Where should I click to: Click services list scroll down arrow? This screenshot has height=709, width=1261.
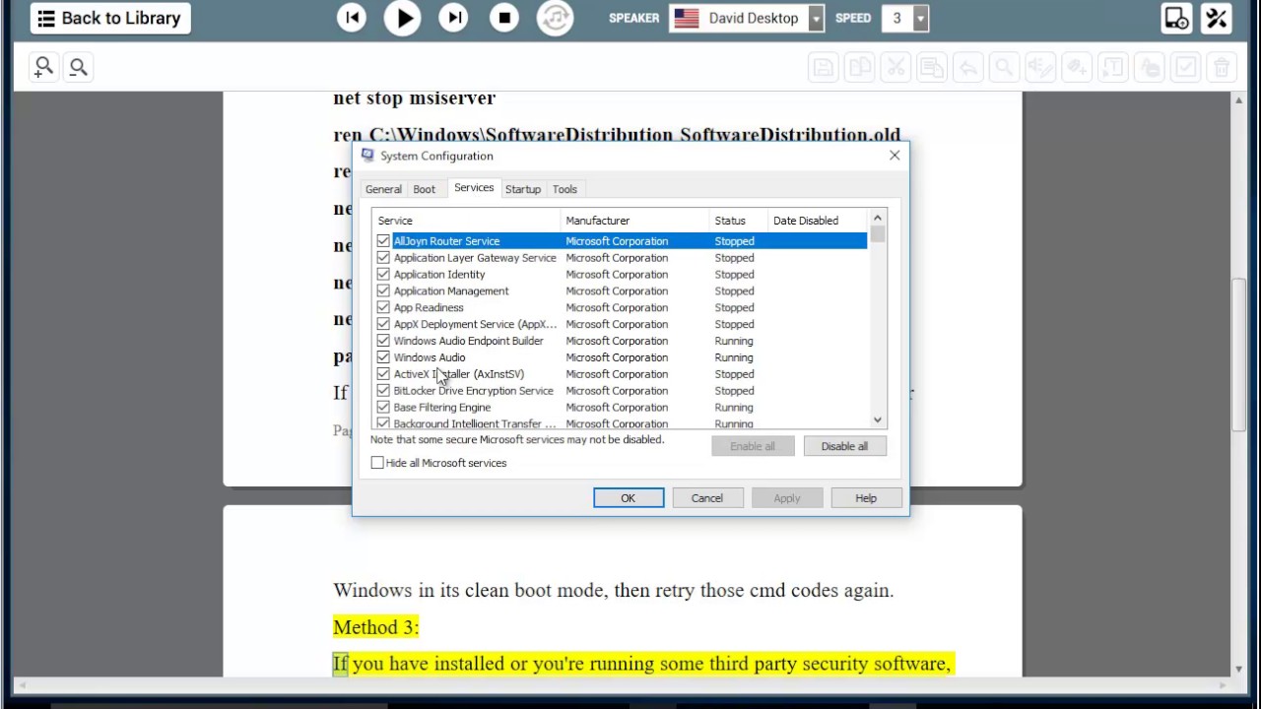(x=878, y=420)
